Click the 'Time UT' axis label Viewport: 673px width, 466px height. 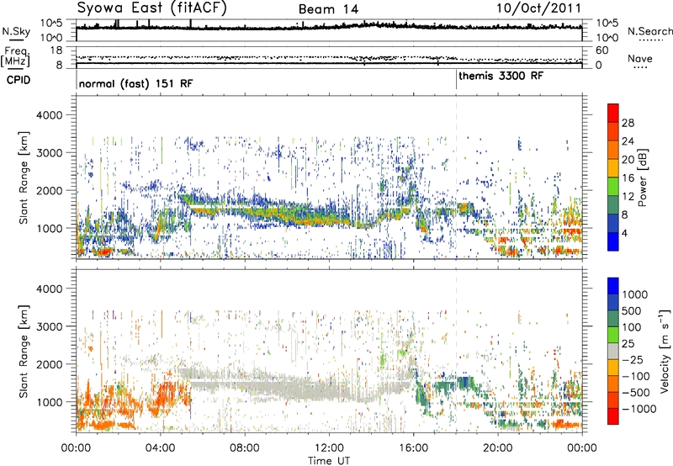(x=329, y=460)
